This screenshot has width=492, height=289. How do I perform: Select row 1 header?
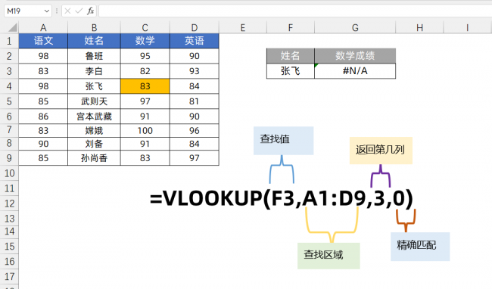(9, 41)
